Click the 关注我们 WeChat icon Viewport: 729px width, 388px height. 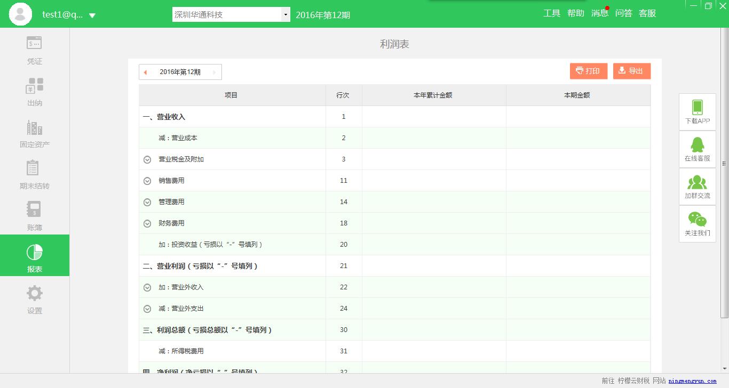pyautogui.click(x=697, y=219)
